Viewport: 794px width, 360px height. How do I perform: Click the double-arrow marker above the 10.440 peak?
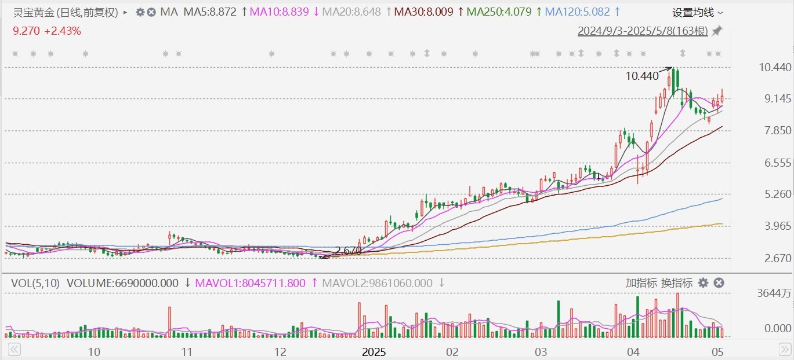tap(683, 54)
